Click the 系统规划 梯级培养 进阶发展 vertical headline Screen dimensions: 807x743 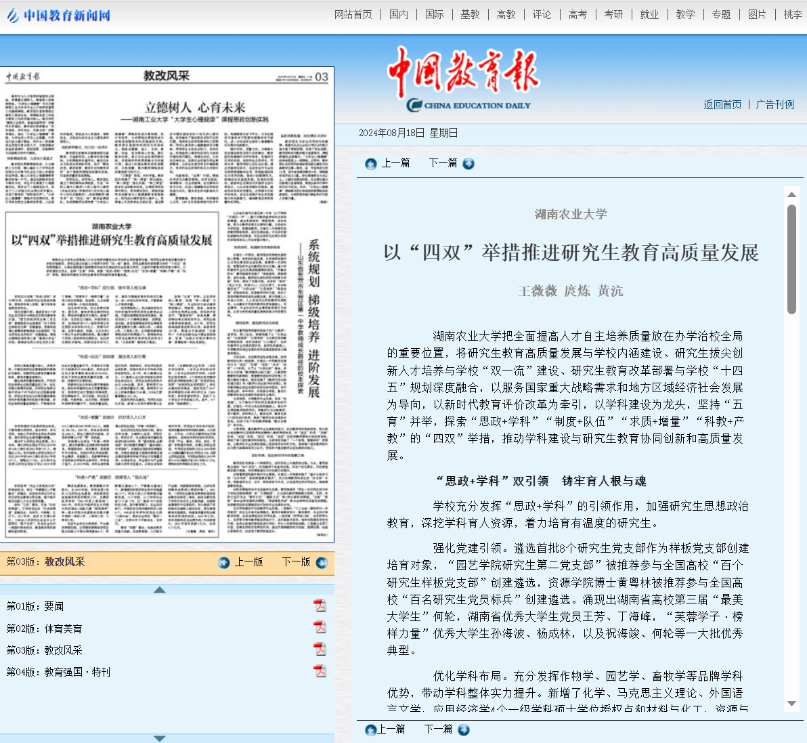[313, 318]
